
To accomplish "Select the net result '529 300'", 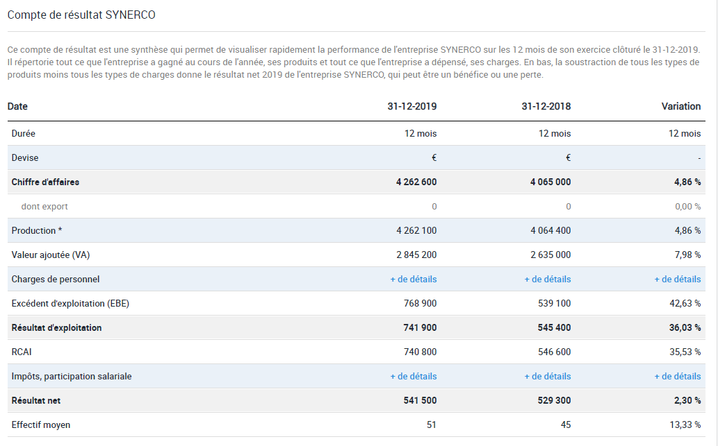I will [554, 401].
